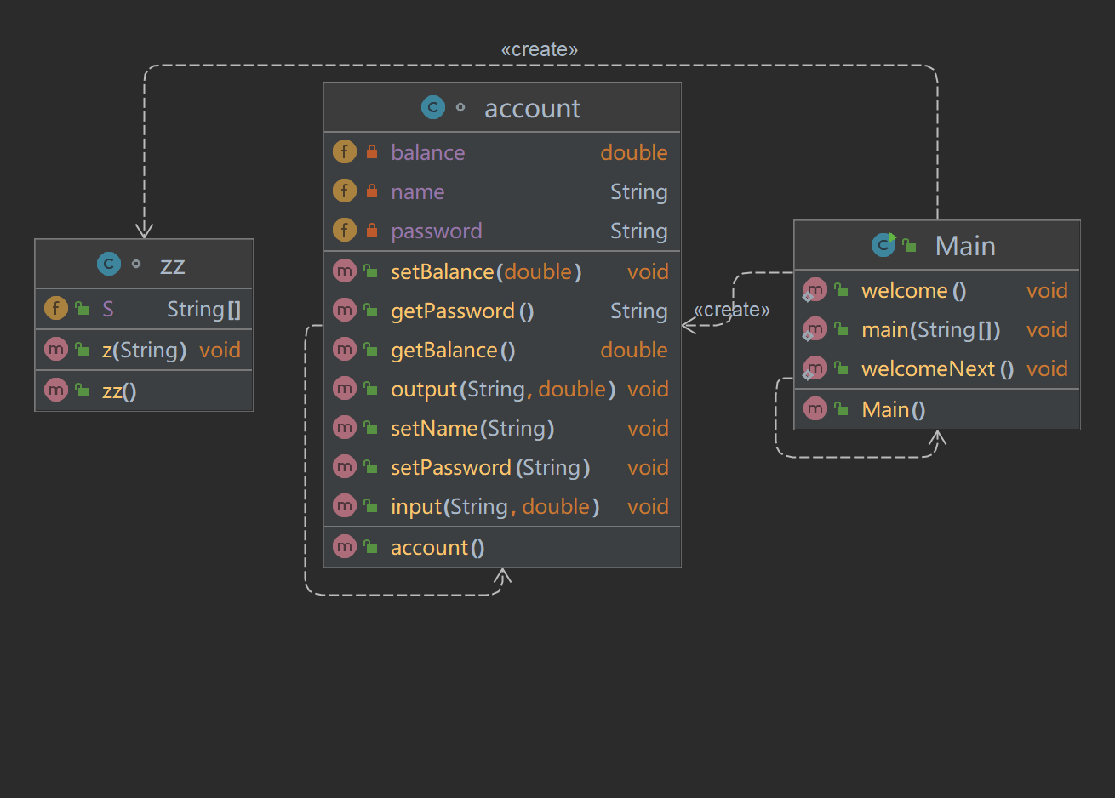Select the zz class title
The height and width of the screenshot is (798, 1115).
(x=172, y=265)
